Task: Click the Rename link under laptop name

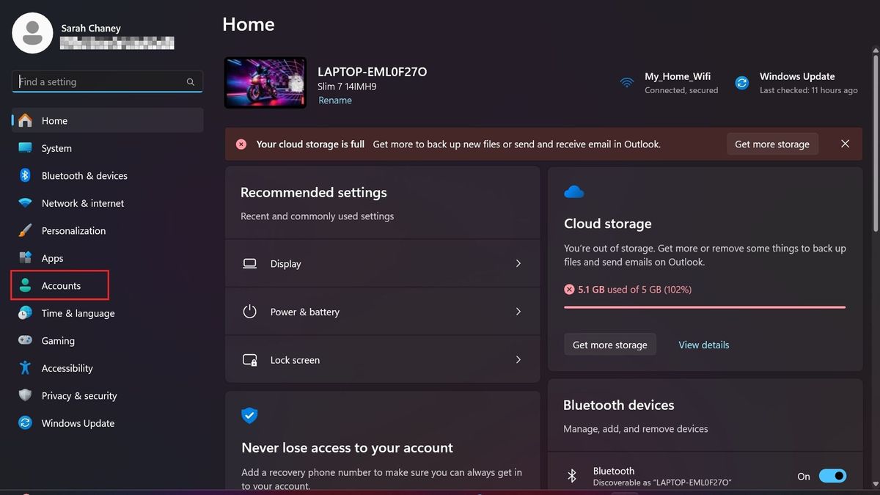Action: (335, 100)
